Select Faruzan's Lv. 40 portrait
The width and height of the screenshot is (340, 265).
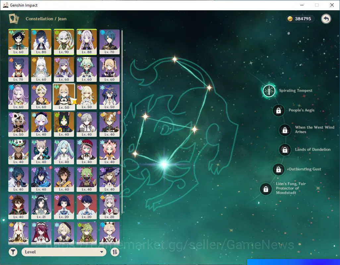click(64, 152)
